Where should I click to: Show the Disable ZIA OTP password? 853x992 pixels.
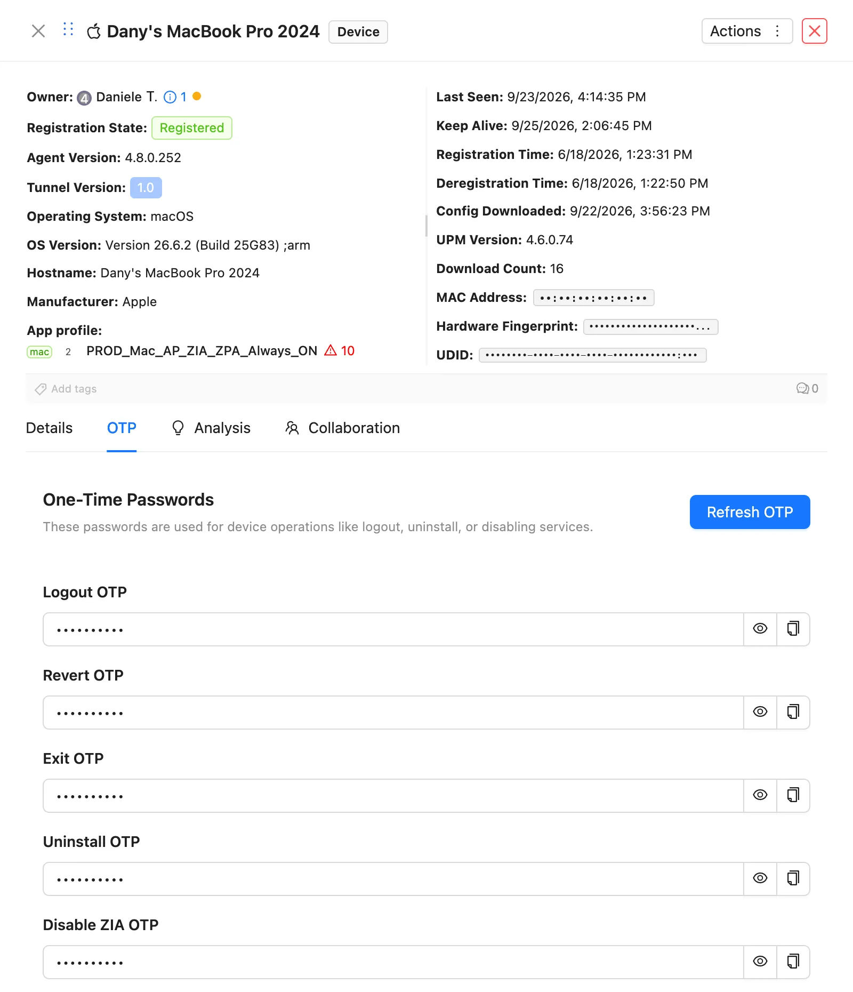point(760,962)
